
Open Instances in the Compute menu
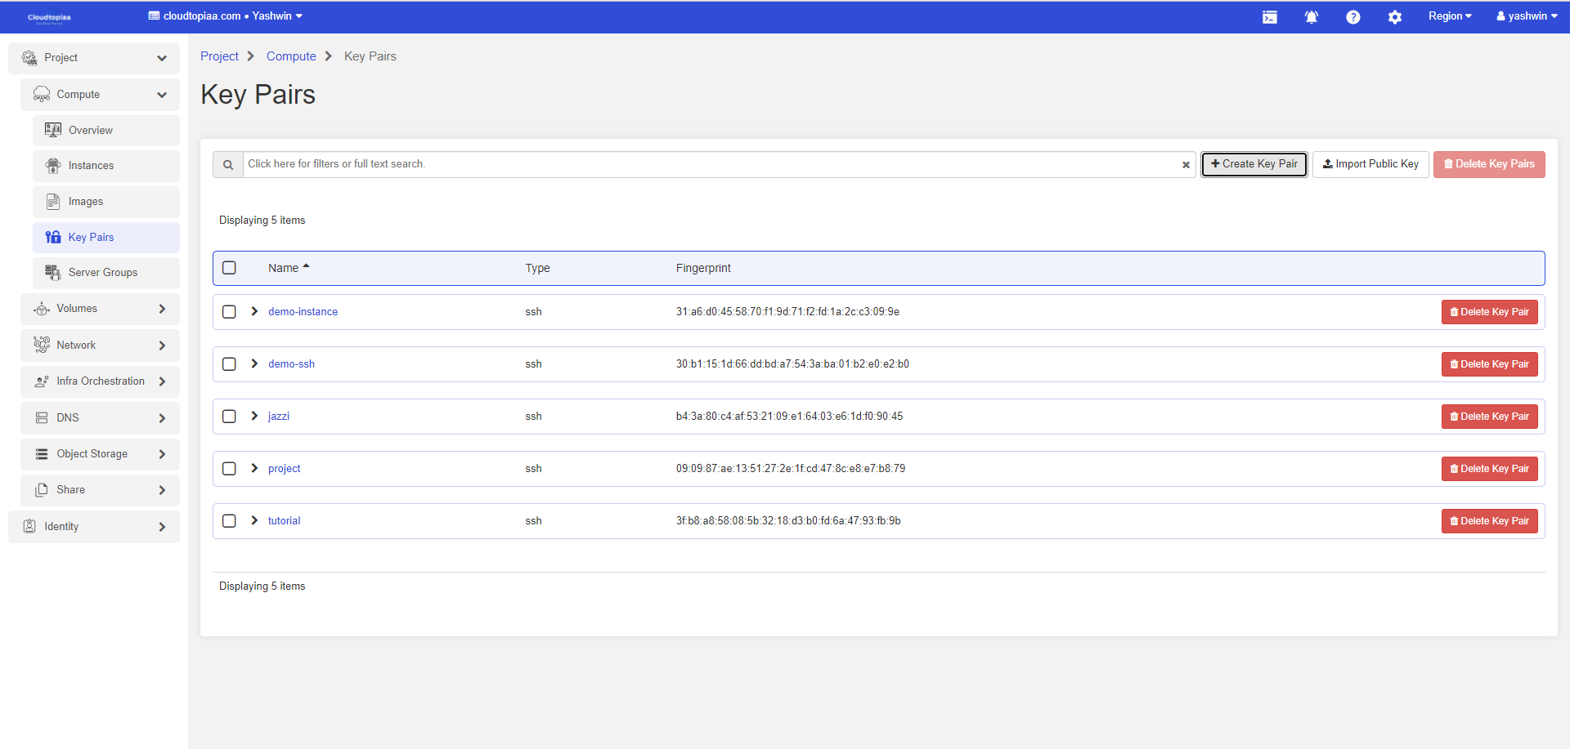pyautogui.click(x=91, y=166)
